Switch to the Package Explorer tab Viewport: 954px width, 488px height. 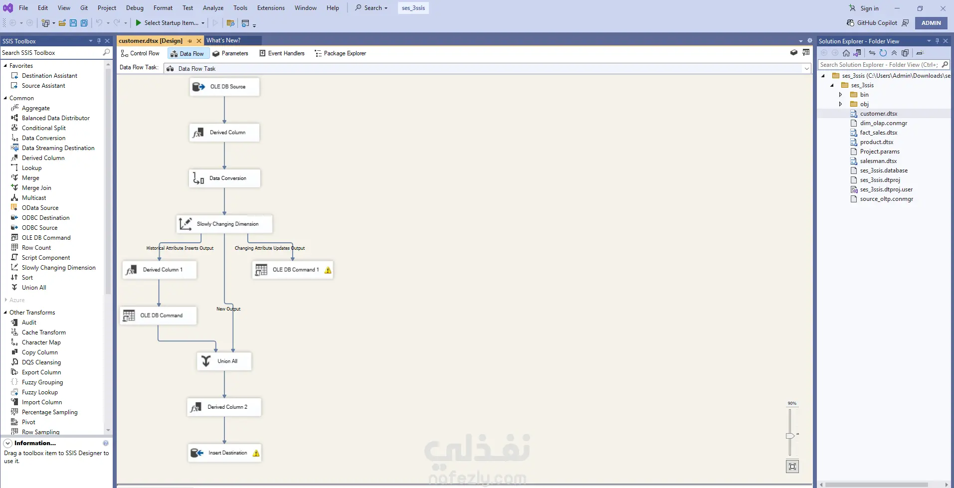click(340, 53)
